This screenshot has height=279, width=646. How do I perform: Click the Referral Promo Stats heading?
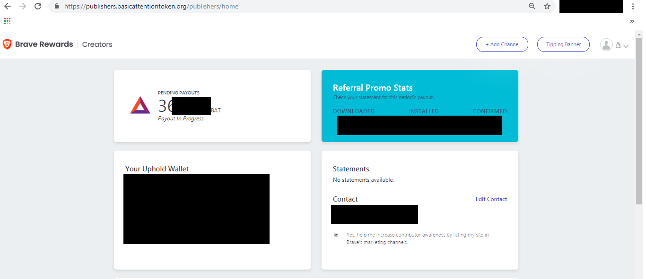pos(373,88)
